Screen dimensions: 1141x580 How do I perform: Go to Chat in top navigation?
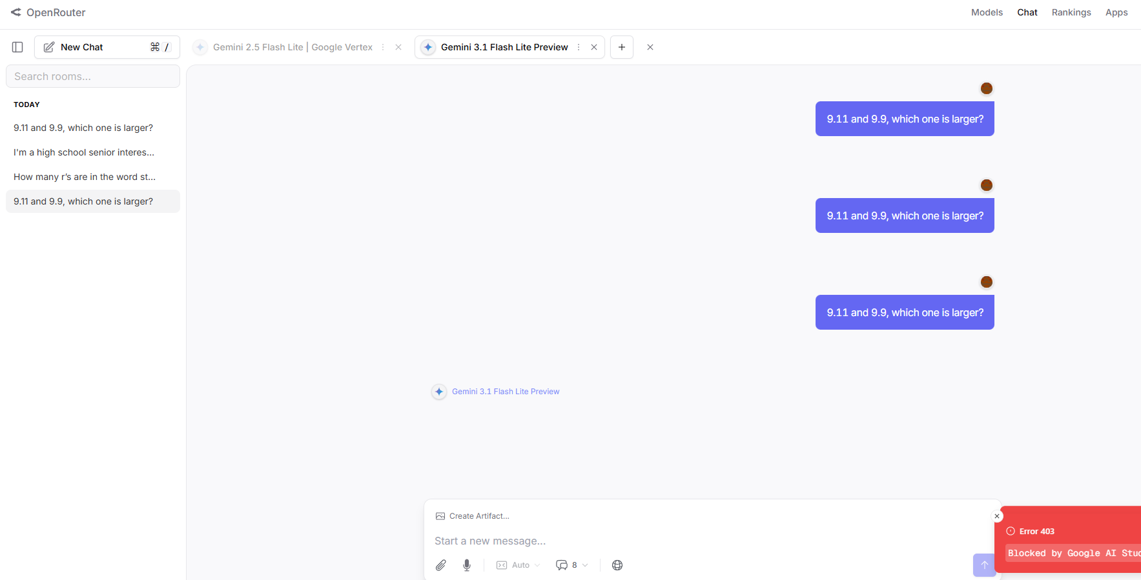[1027, 12]
